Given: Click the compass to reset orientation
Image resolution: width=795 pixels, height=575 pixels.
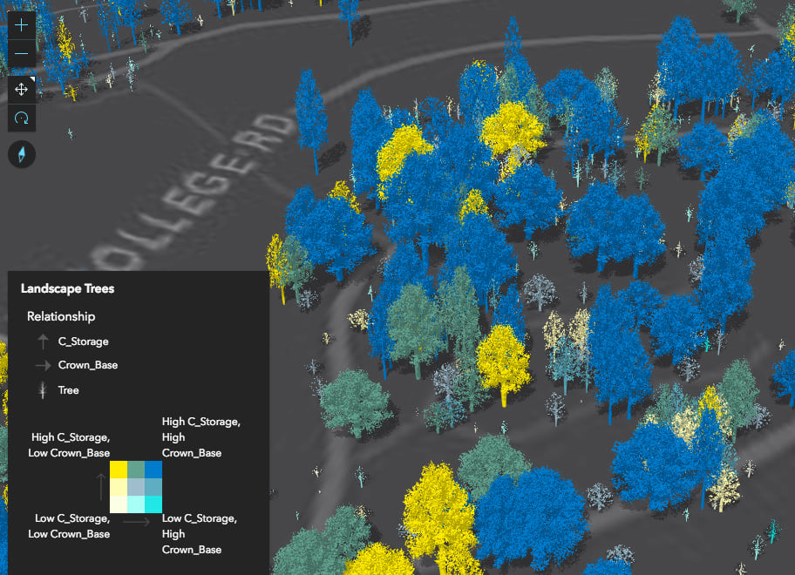Looking at the screenshot, I should (22, 154).
